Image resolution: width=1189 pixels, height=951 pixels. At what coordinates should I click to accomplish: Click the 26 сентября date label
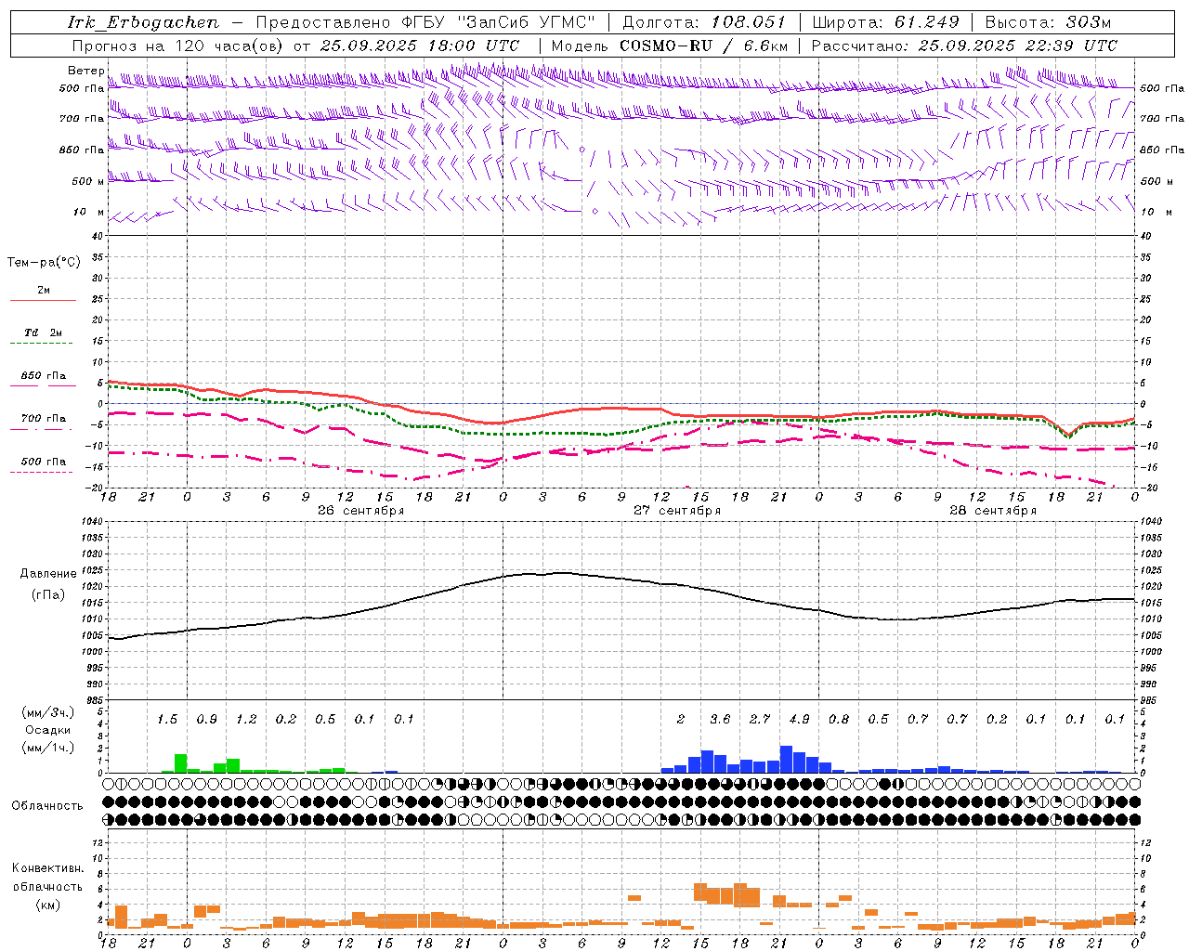click(x=360, y=511)
